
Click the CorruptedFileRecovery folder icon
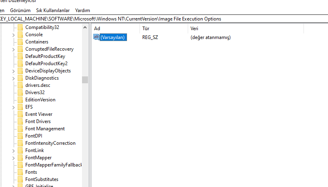tap(20, 49)
